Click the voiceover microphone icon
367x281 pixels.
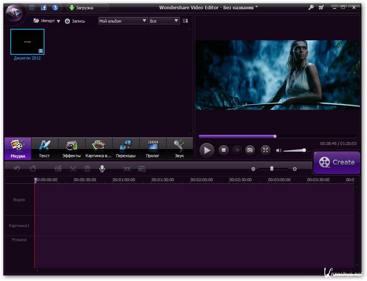click(102, 169)
